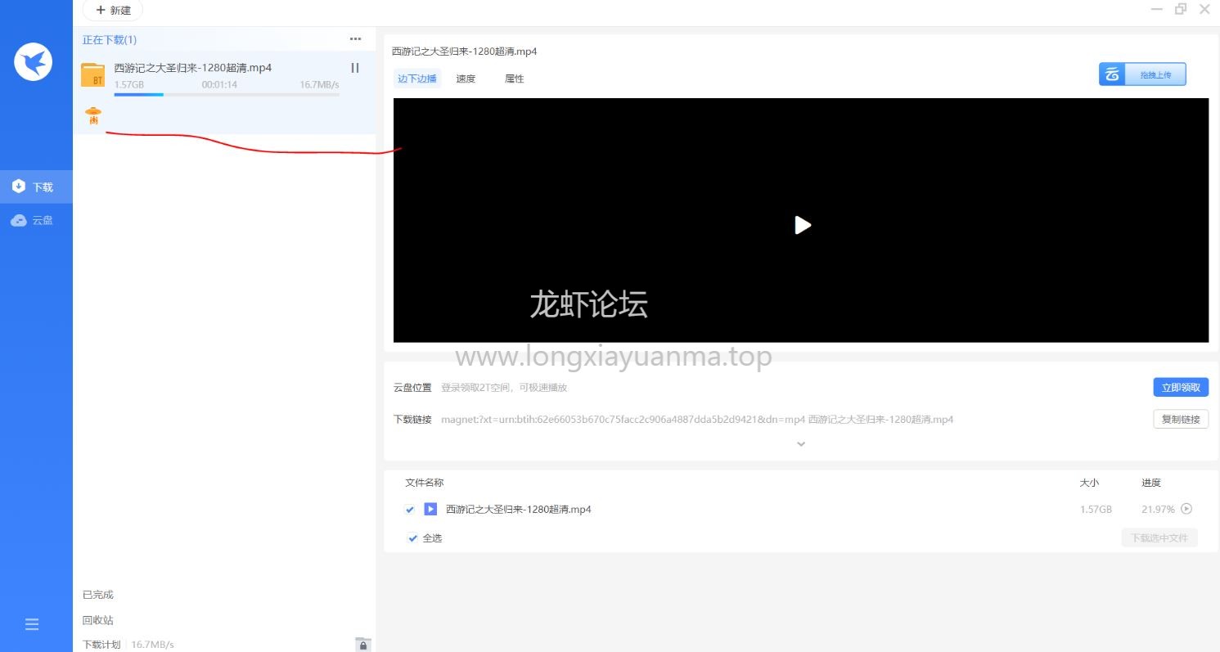Click the download shield icon beside 下载
This screenshot has height=652, width=1220.
[19, 187]
